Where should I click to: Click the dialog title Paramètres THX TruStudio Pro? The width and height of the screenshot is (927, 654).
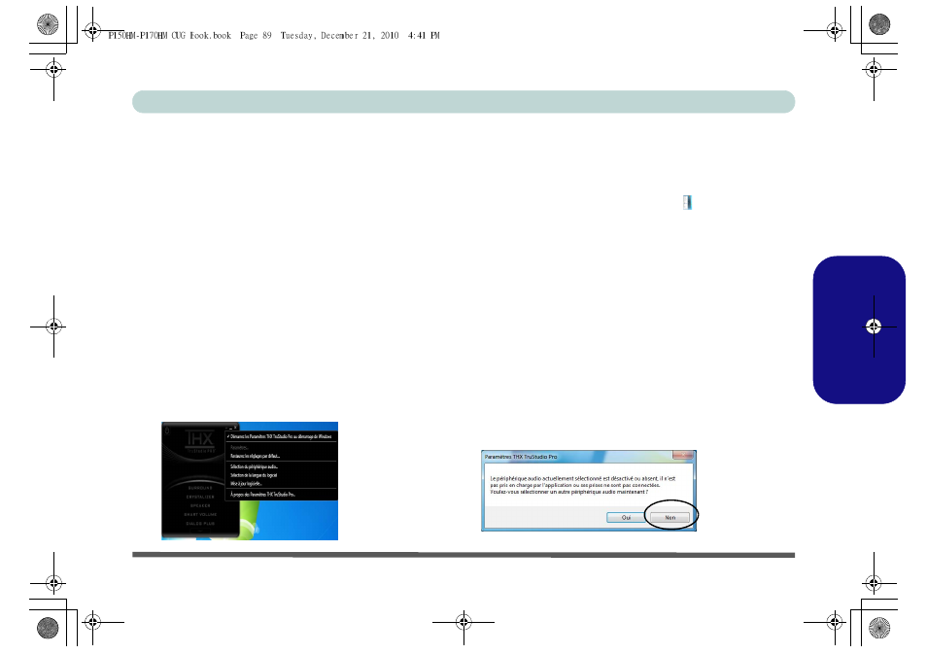pos(521,457)
